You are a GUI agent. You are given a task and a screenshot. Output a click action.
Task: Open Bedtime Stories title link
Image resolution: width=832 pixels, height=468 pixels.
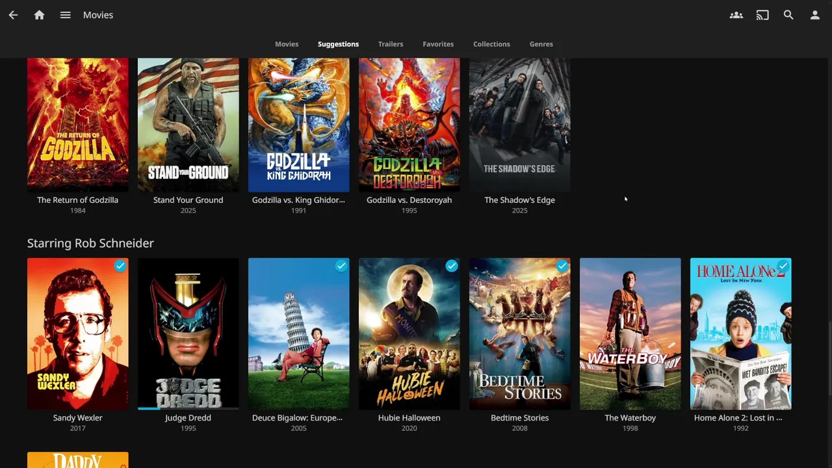tap(519, 418)
